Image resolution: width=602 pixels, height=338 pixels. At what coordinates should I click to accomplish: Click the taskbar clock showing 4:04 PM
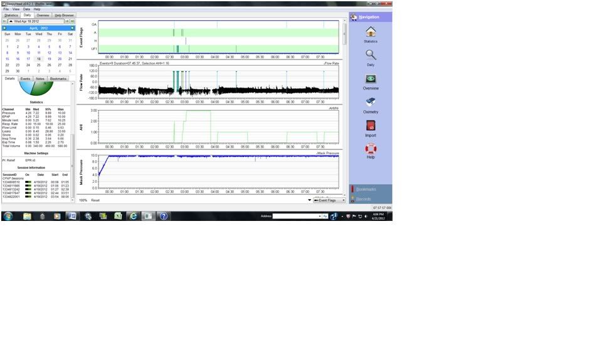click(x=378, y=217)
